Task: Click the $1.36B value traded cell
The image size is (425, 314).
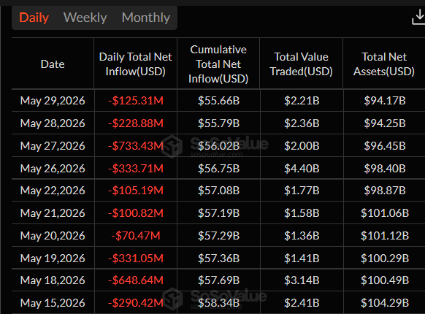Action: (302, 236)
